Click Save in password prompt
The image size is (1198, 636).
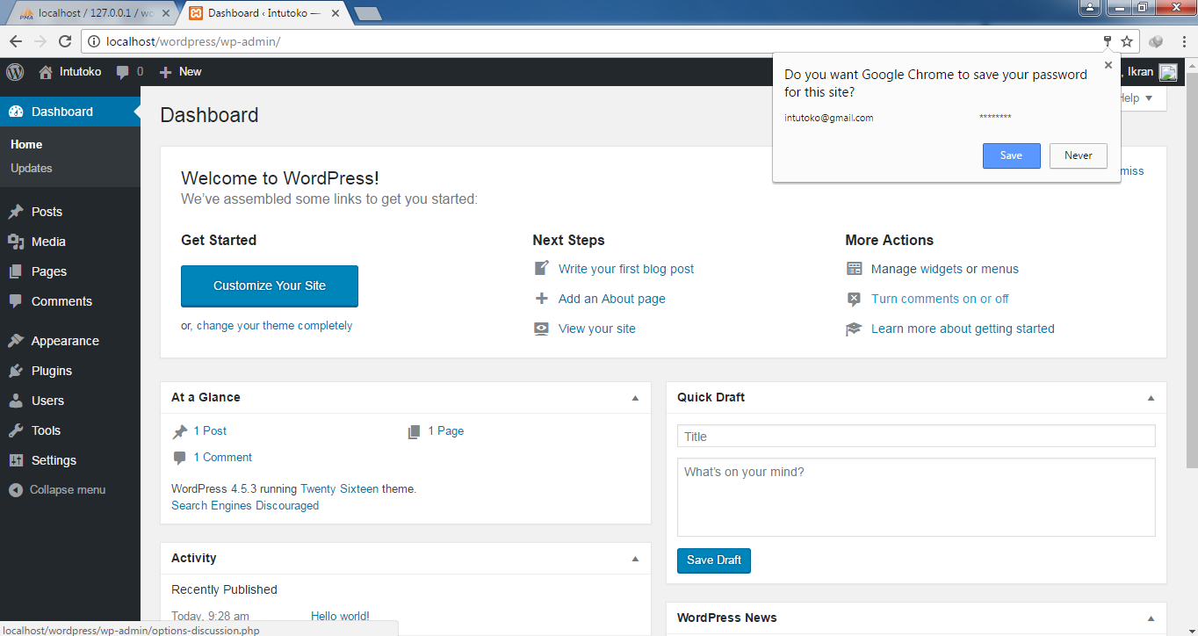[1012, 155]
